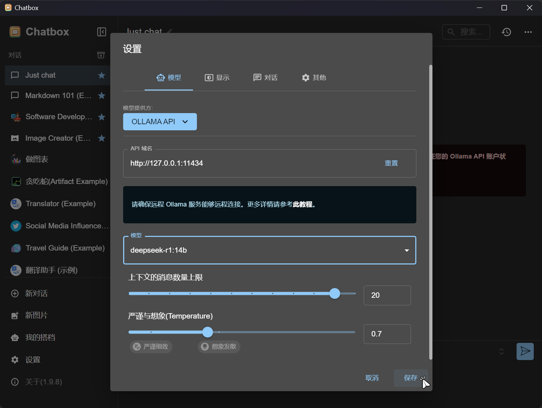The image size is (542, 408).
Task: Toggle star on Image Creator conversation
Action: [x=102, y=138]
